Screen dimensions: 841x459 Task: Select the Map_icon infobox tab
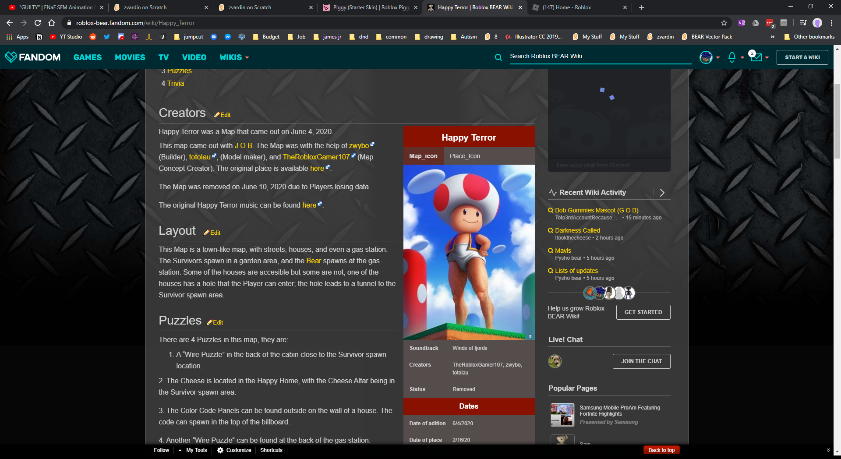coord(423,156)
